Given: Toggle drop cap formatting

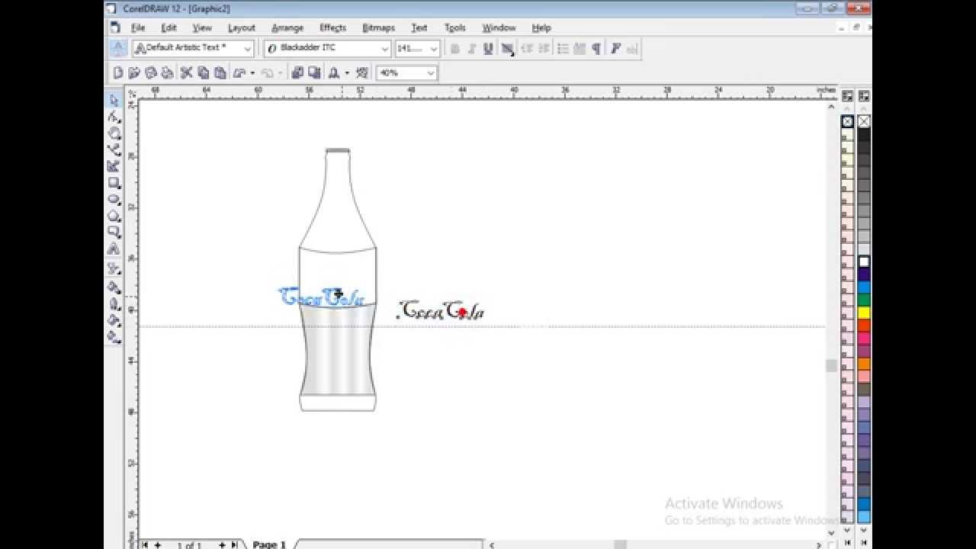Looking at the screenshot, I should (x=579, y=49).
